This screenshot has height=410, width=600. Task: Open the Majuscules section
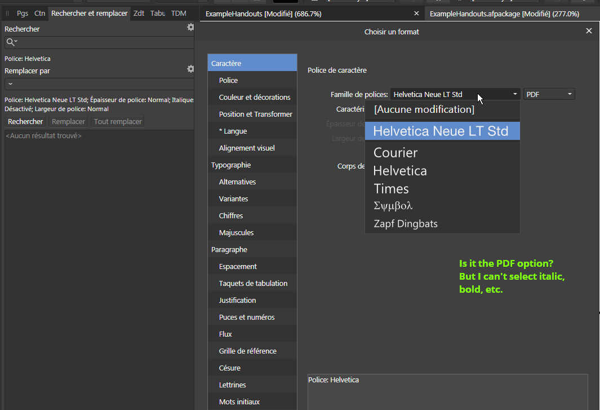click(x=252, y=232)
